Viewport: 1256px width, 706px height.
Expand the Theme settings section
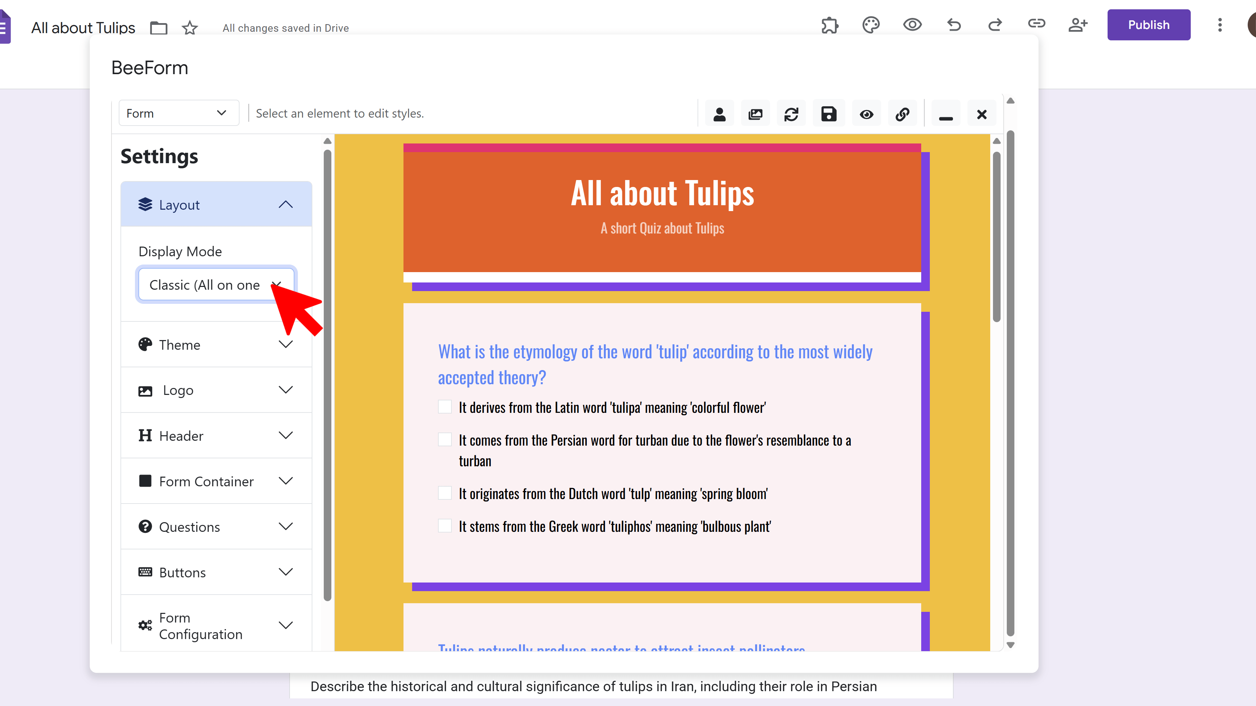(x=216, y=345)
